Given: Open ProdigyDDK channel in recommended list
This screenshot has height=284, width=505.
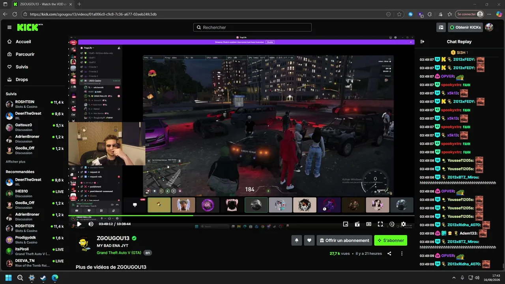Looking at the screenshot, I should [x=34, y=240].
